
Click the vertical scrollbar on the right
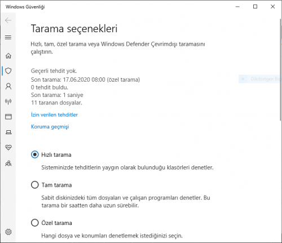[x=280, y=69]
